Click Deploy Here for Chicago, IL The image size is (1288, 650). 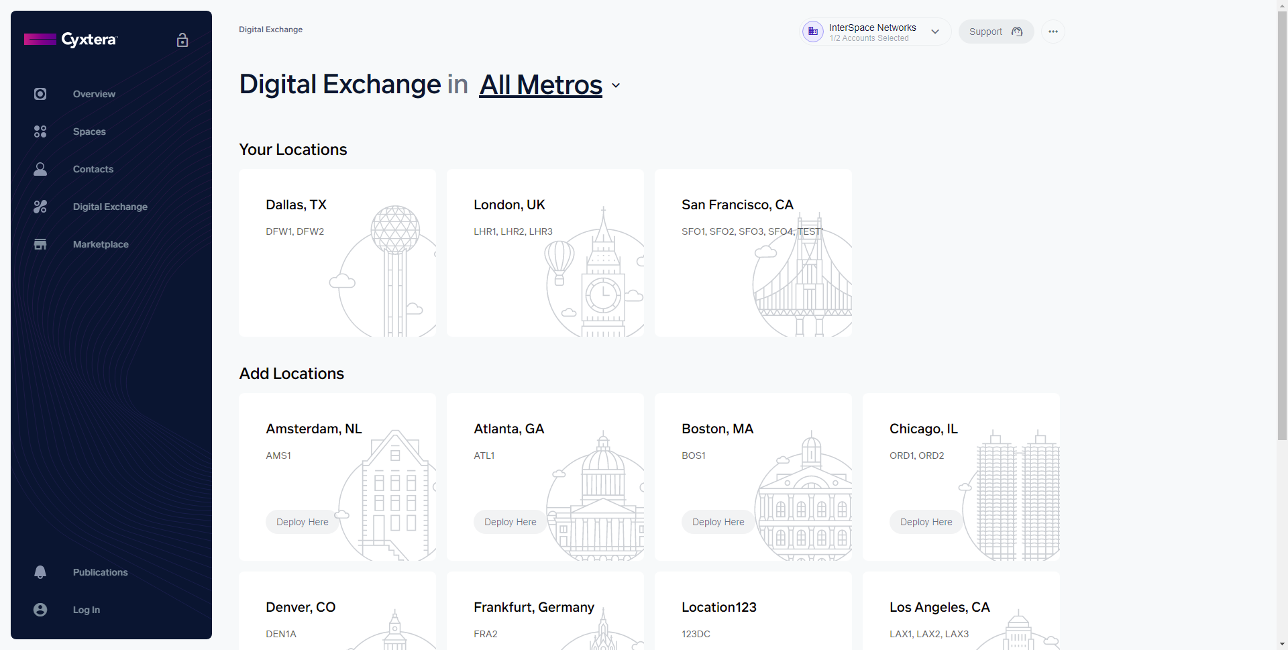click(x=926, y=522)
